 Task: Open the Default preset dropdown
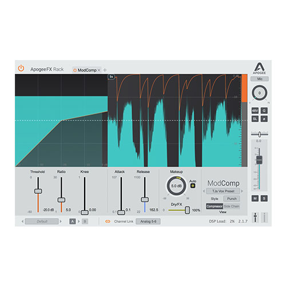coord(42,221)
